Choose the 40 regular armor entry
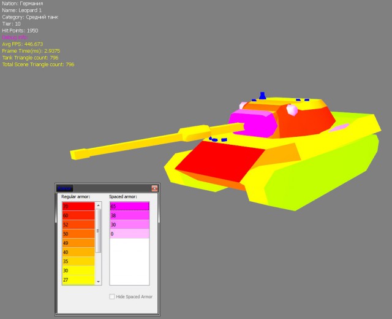This screenshot has width=392, height=319. [x=78, y=252]
